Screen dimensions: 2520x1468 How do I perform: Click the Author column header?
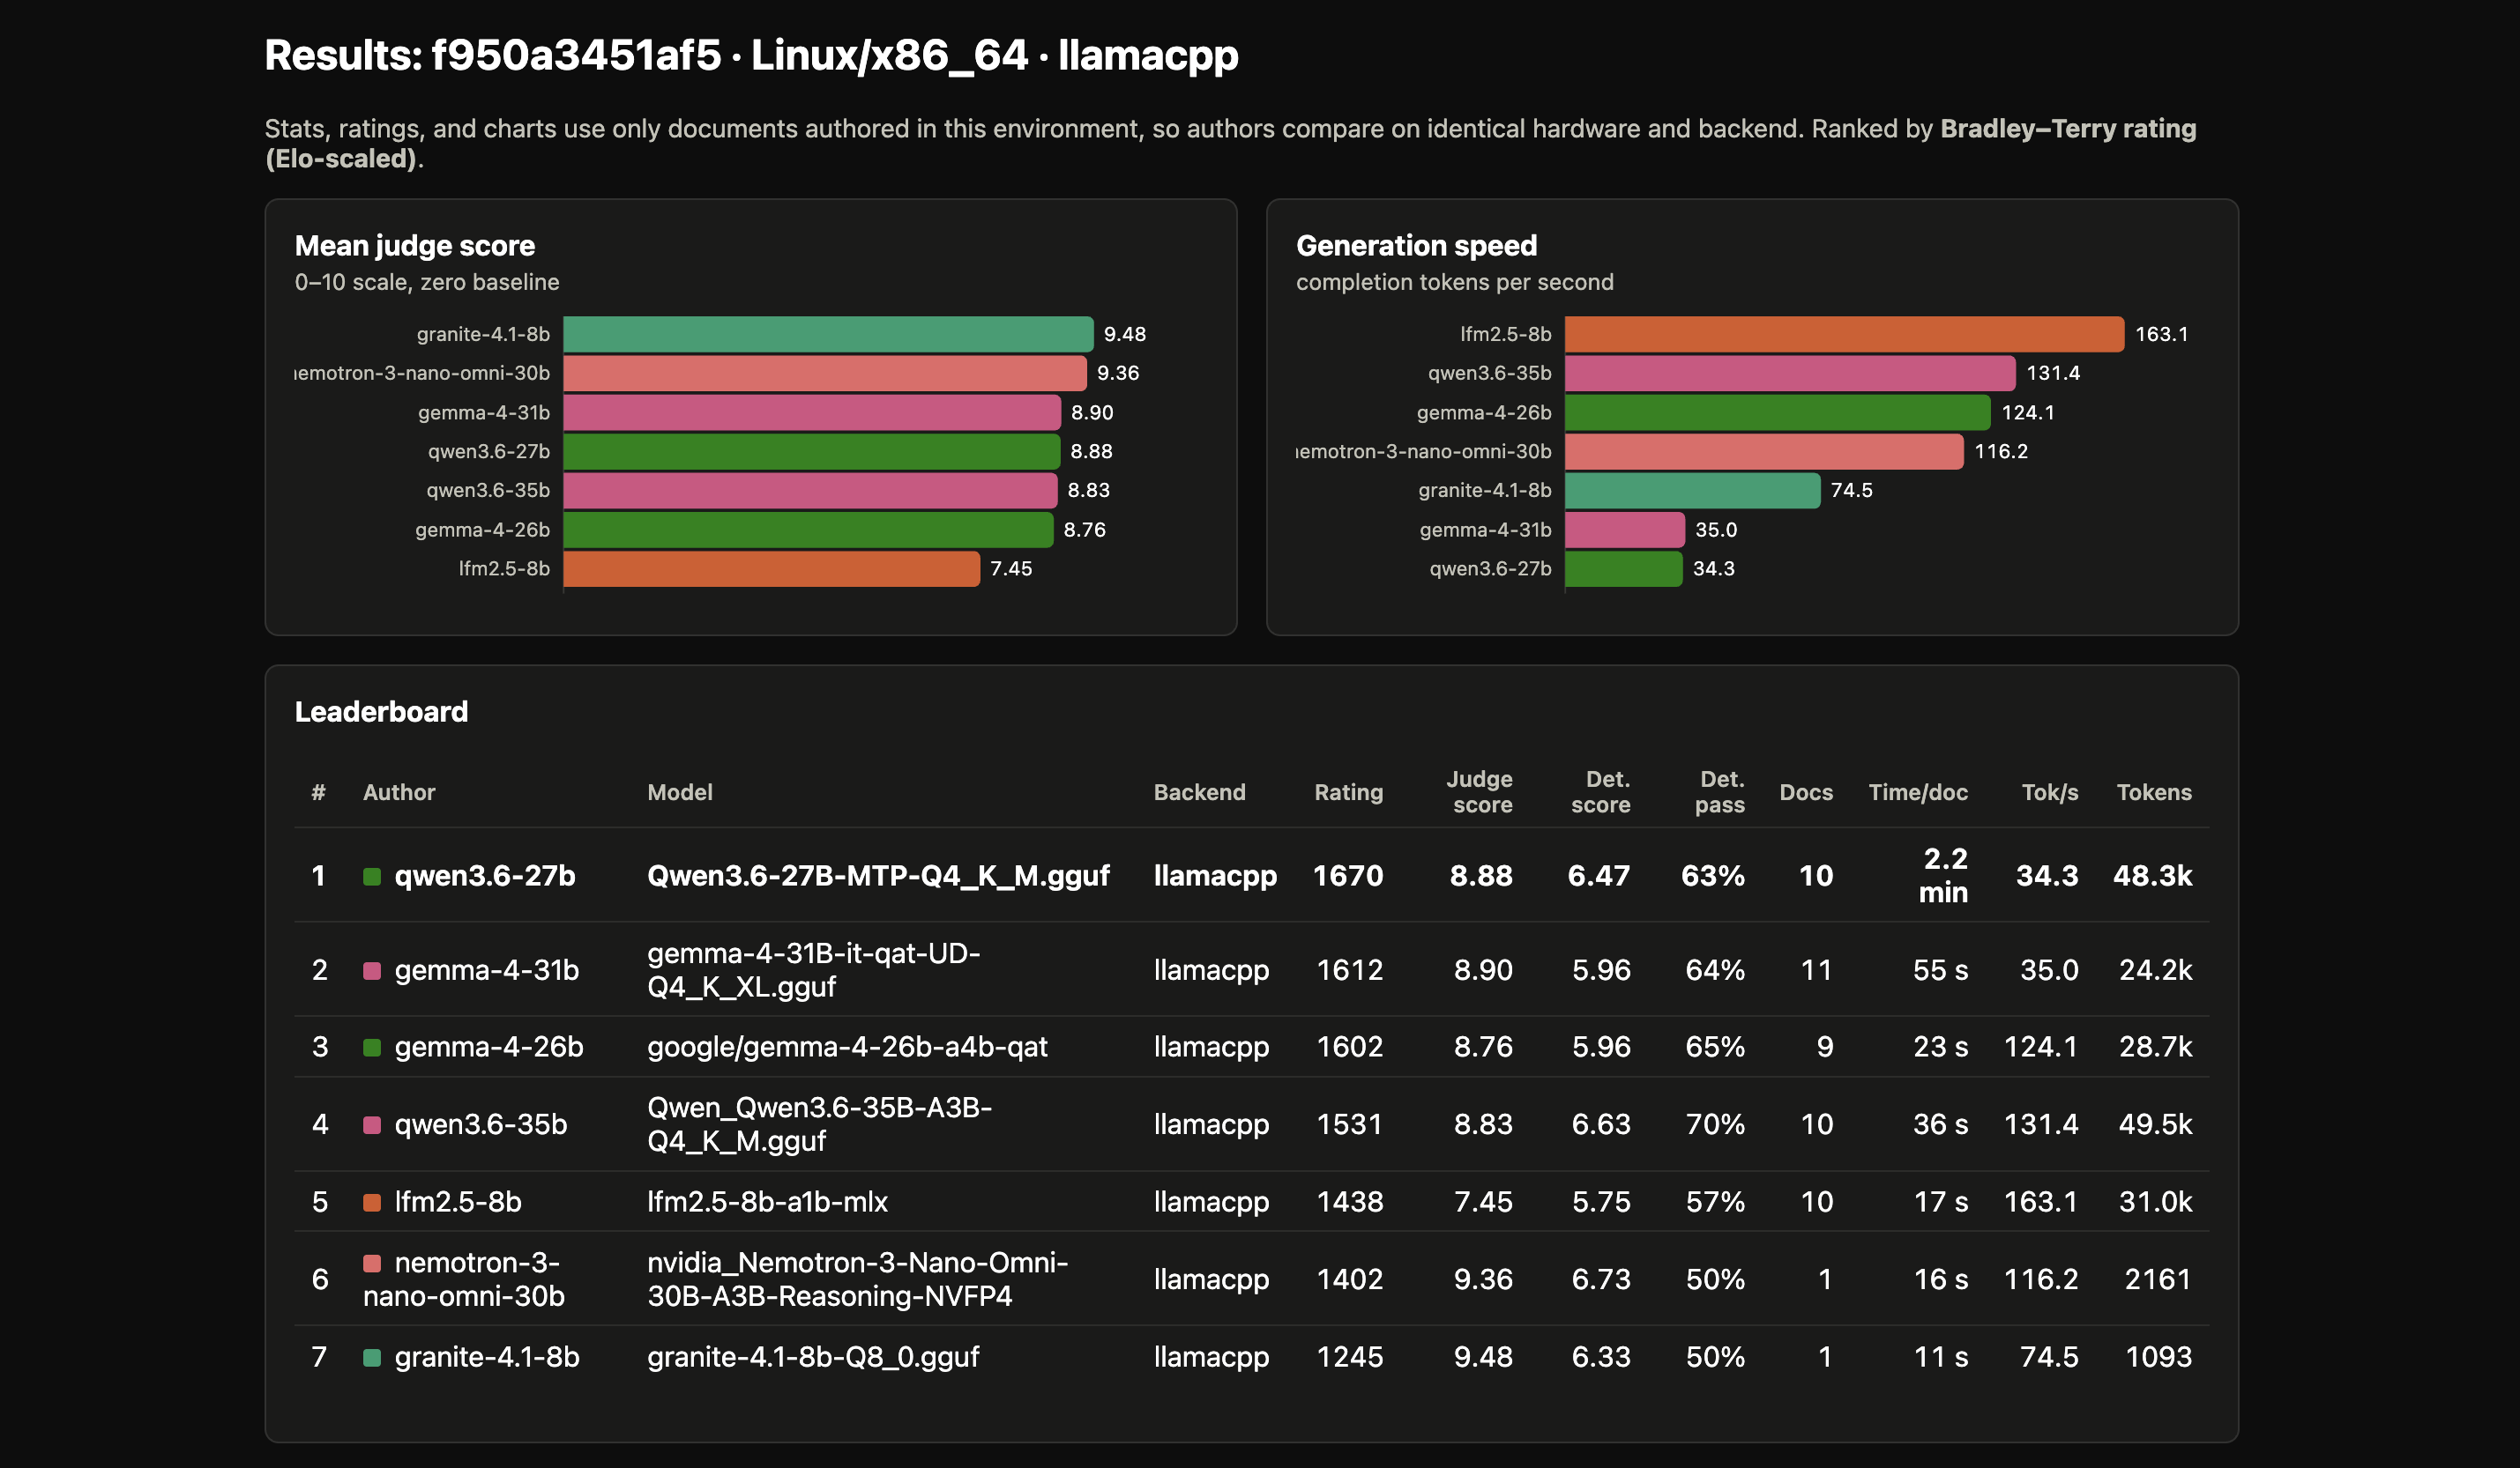click(399, 791)
